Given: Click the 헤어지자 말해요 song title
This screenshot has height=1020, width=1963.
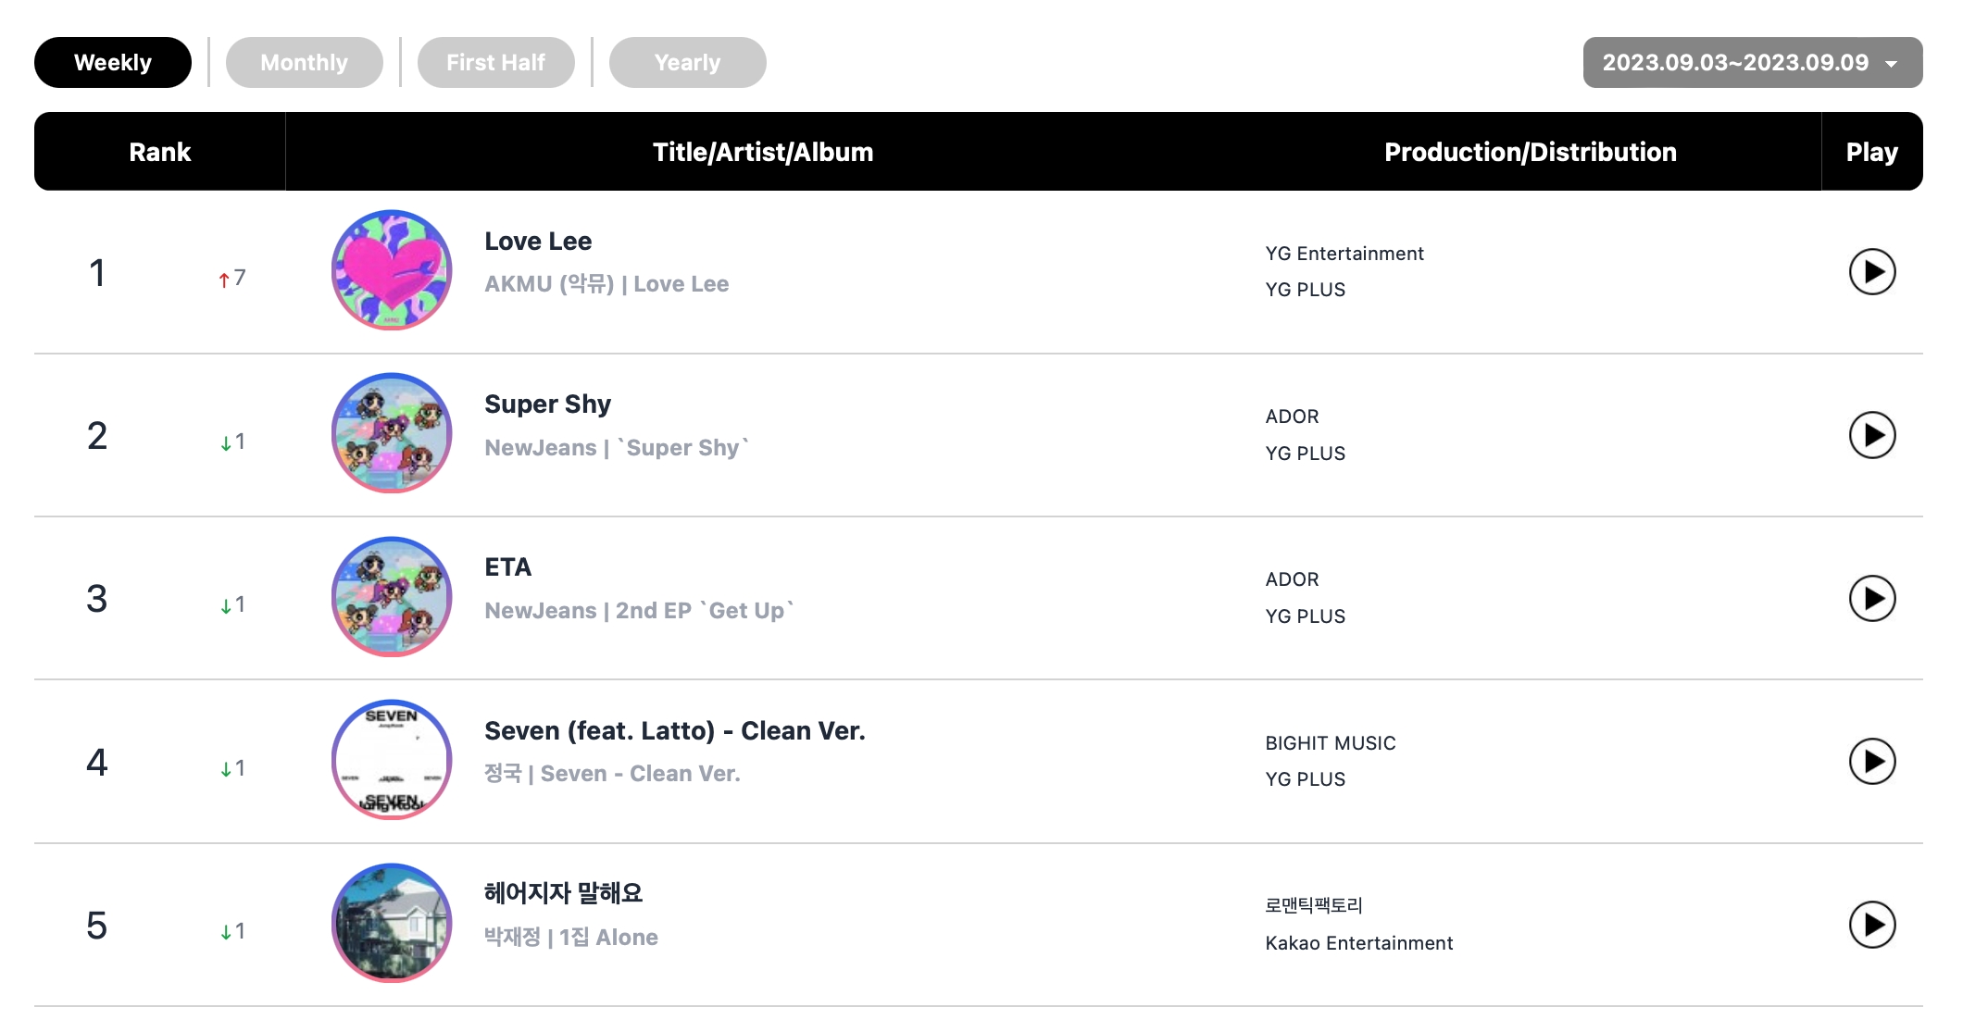Looking at the screenshot, I should [563, 894].
